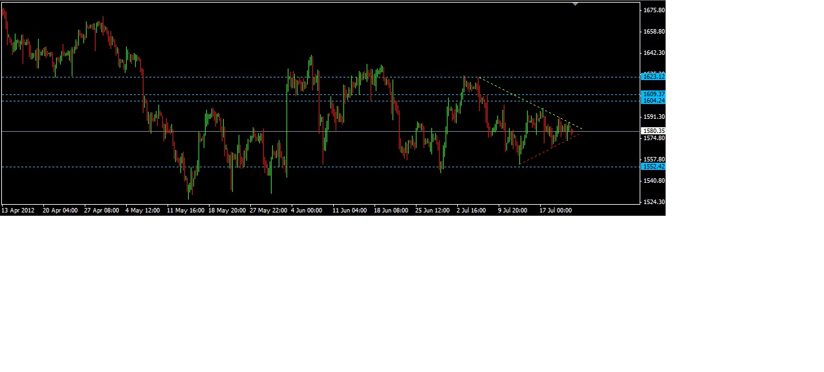
Task: Click the 1675.80 price axis value
Action: pos(655,10)
